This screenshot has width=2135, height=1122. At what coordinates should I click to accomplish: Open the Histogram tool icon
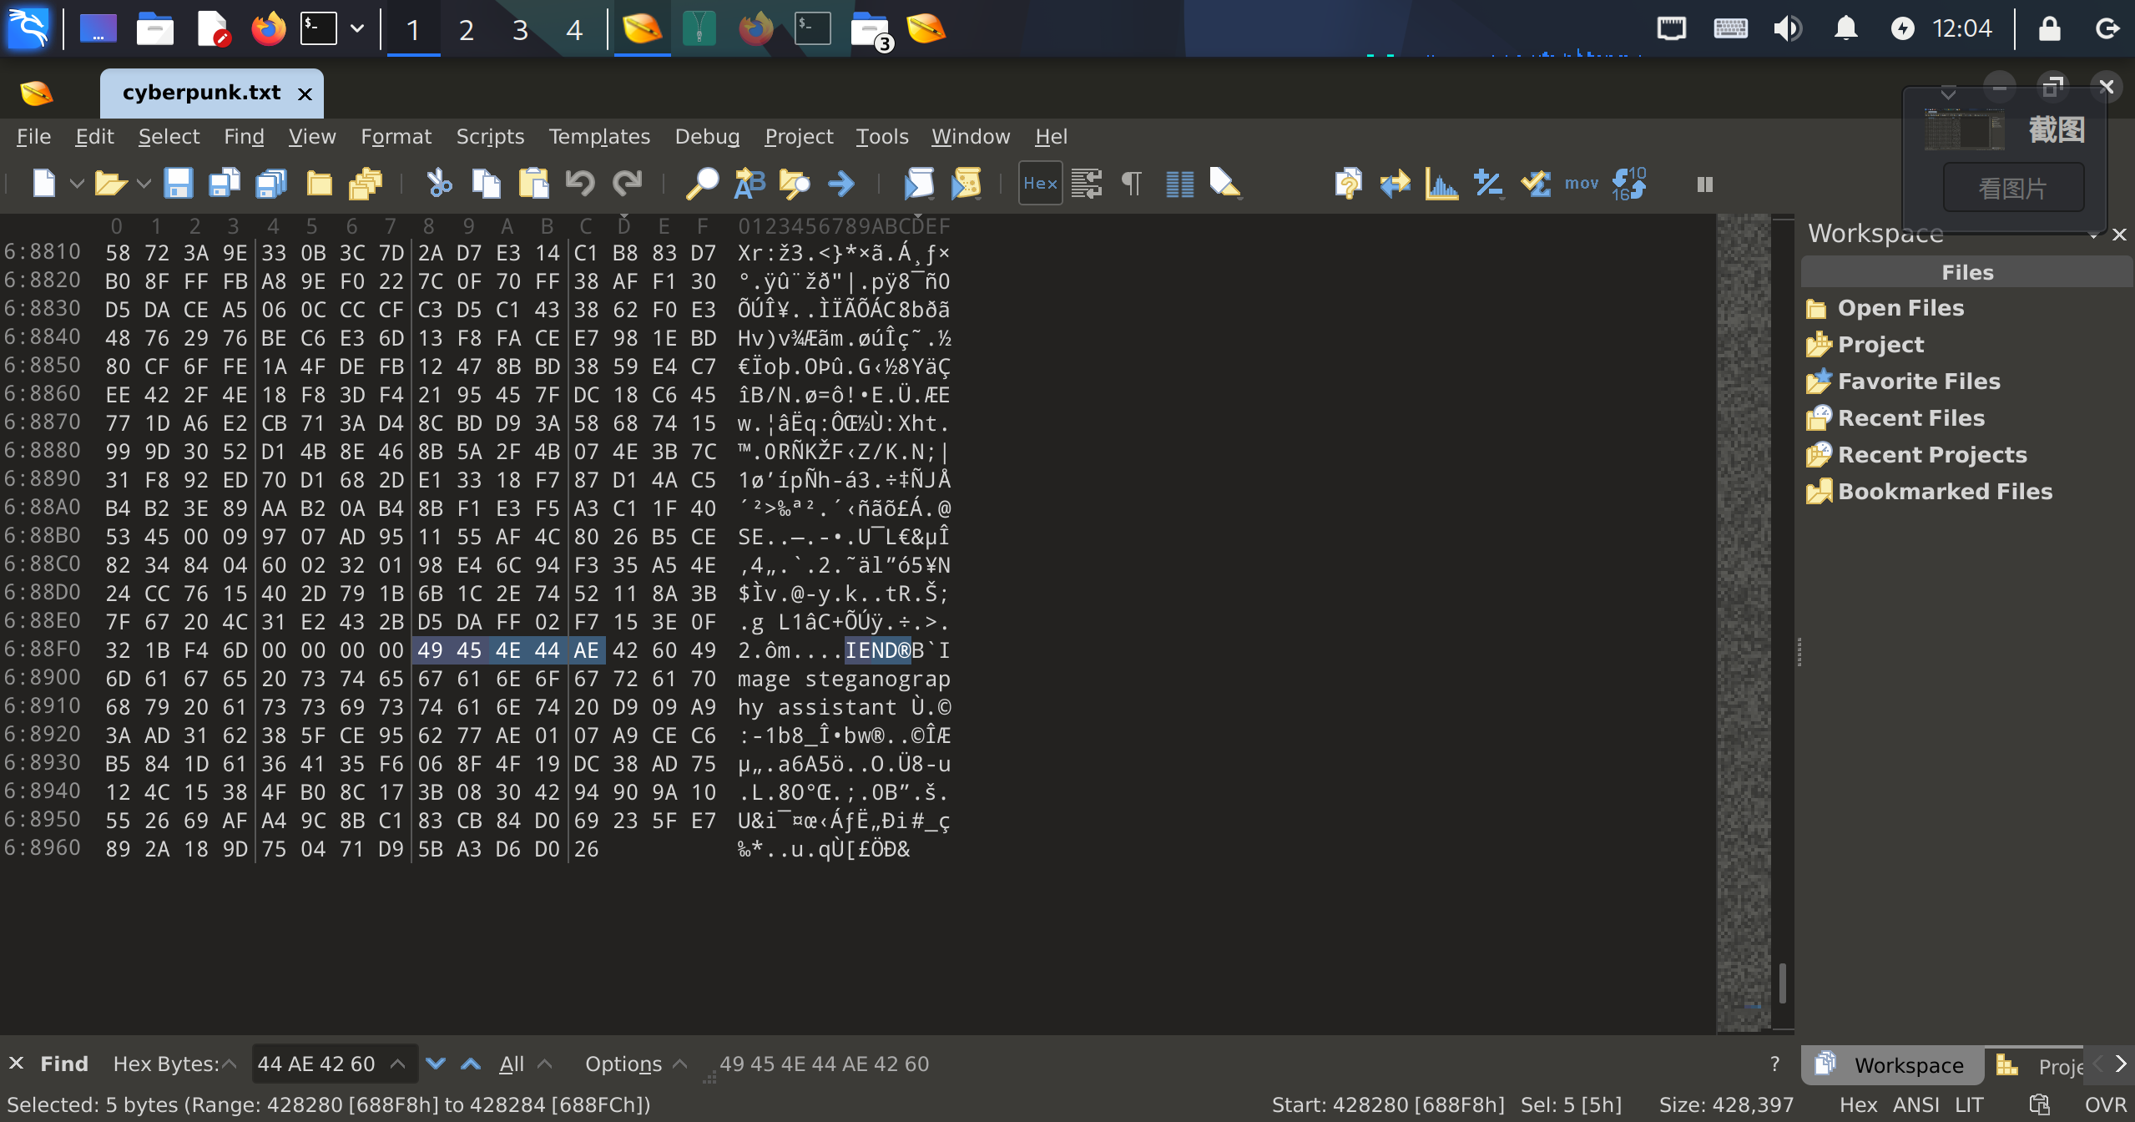click(1441, 183)
